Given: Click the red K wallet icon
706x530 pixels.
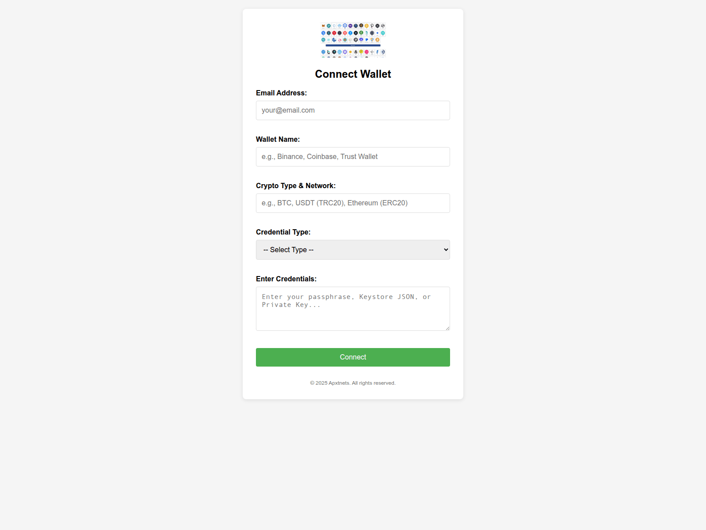Looking at the screenshot, I should tap(345, 33).
